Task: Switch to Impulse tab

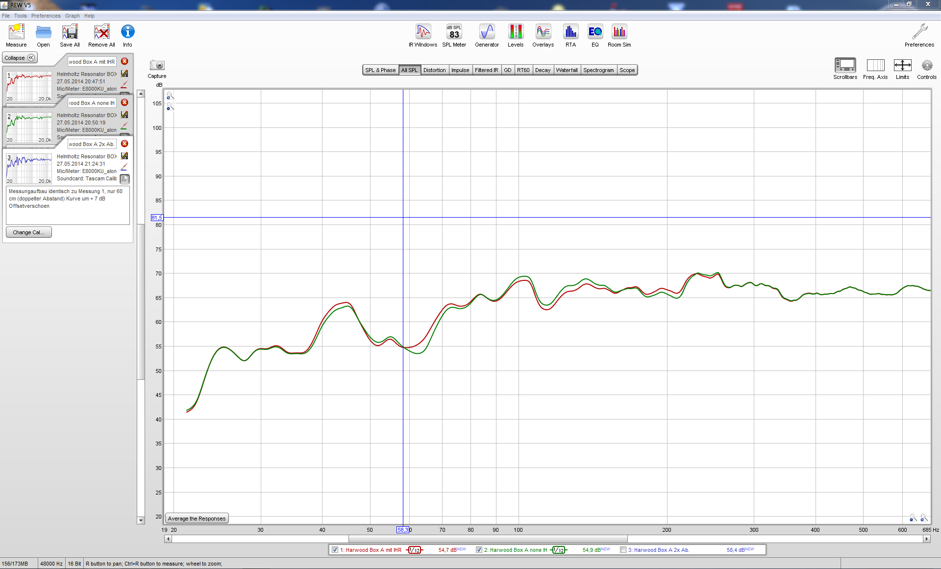Action: 460,70
